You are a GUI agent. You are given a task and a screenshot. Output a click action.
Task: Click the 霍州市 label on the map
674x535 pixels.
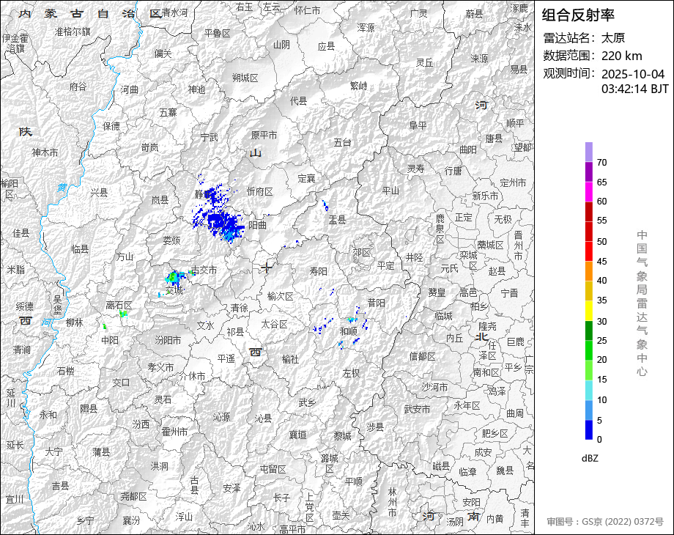[x=174, y=432]
